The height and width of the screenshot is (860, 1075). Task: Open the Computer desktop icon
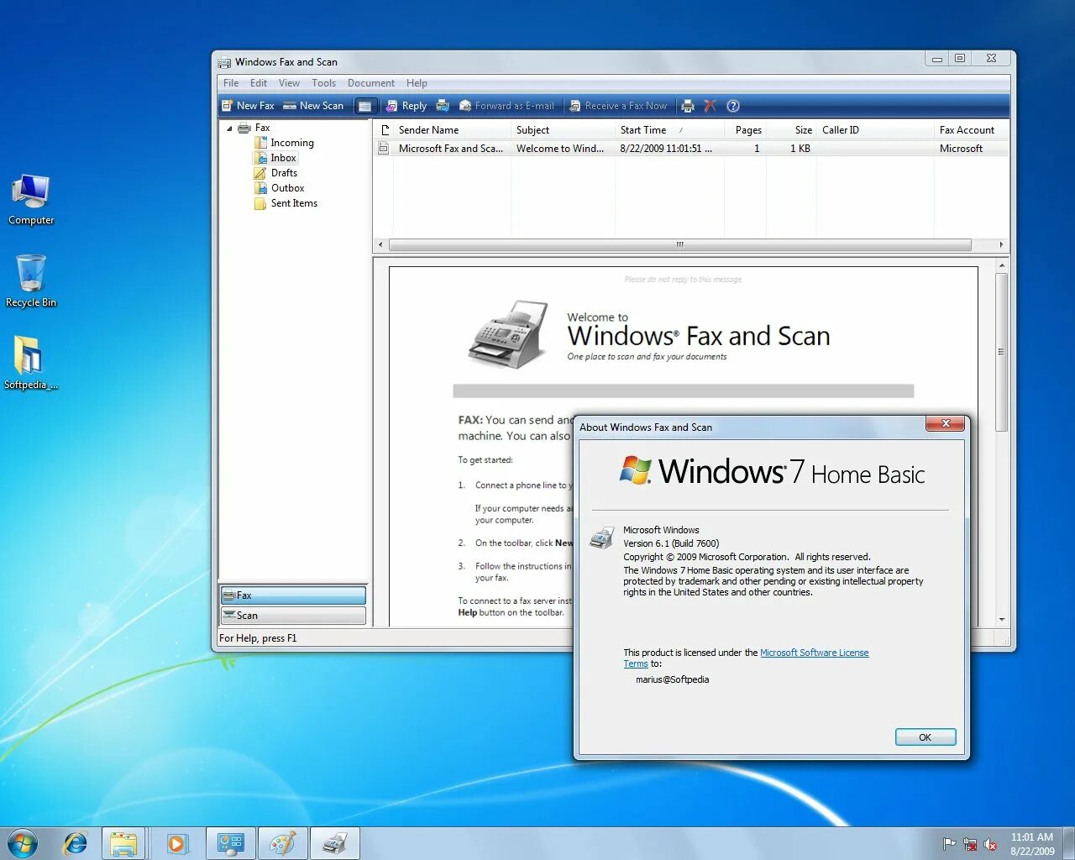31,200
